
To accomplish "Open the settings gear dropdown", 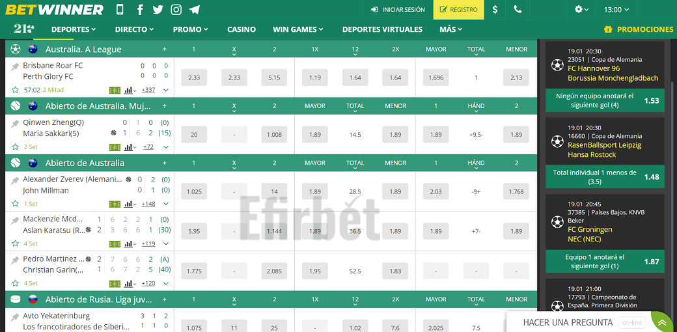I will click(x=581, y=10).
